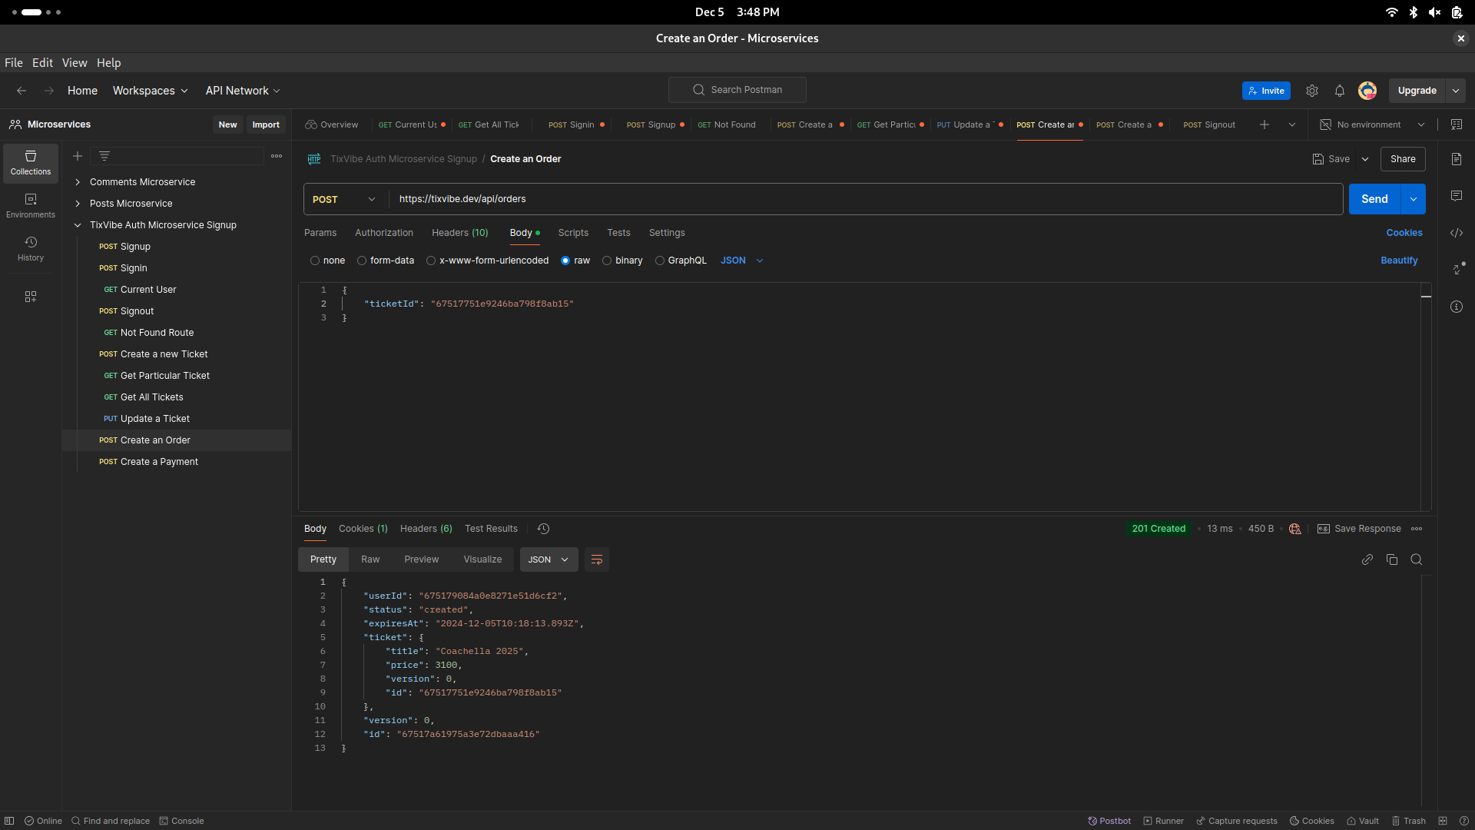The image size is (1475, 830).
Task: Open the History sidebar panel
Action: tap(31, 249)
